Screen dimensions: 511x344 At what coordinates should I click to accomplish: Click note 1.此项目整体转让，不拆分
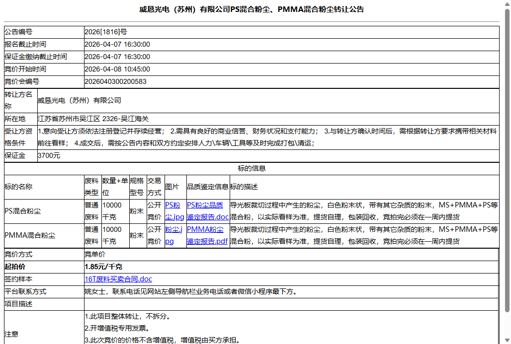click(x=128, y=316)
